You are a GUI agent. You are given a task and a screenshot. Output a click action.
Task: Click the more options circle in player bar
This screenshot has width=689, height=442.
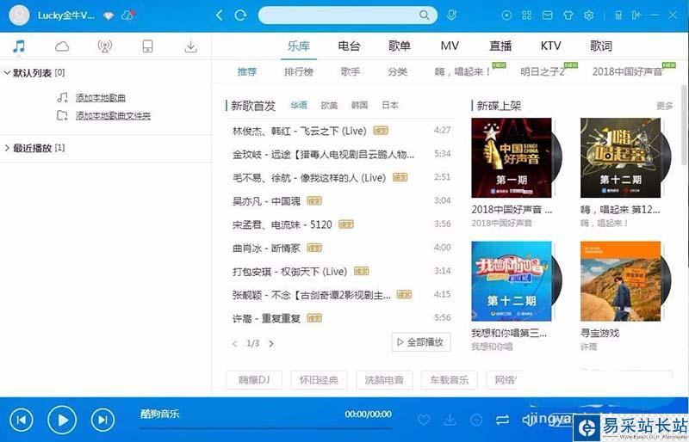476,420
